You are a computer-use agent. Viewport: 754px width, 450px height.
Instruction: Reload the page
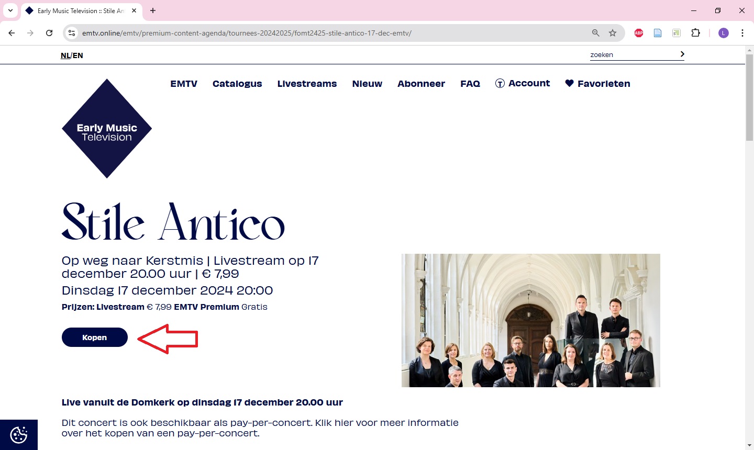(x=49, y=33)
